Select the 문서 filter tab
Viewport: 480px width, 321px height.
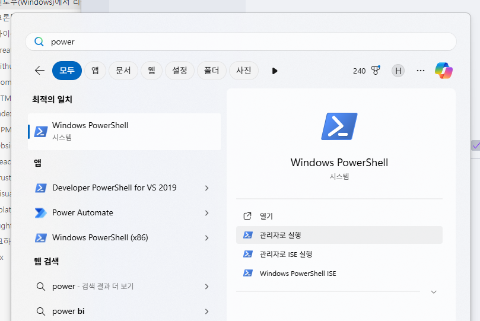pos(123,71)
